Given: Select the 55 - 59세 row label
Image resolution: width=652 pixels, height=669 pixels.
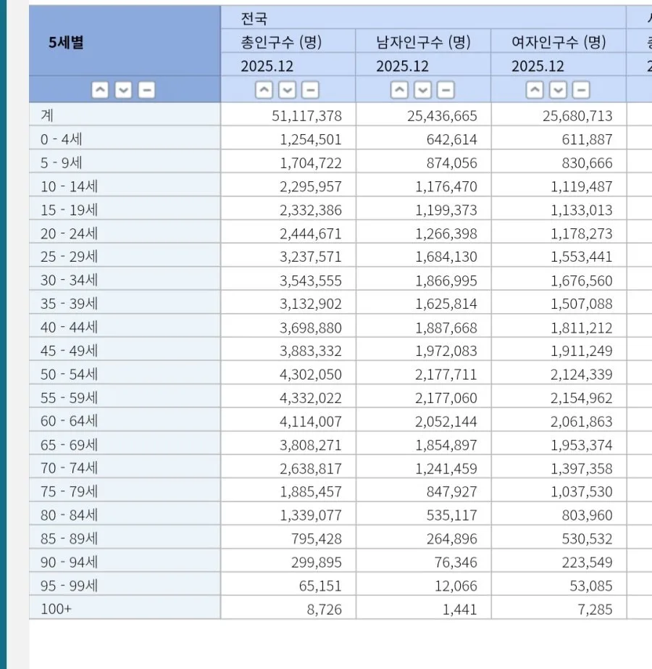Looking at the screenshot, I should pyautogui.click(x=125, y=396).
